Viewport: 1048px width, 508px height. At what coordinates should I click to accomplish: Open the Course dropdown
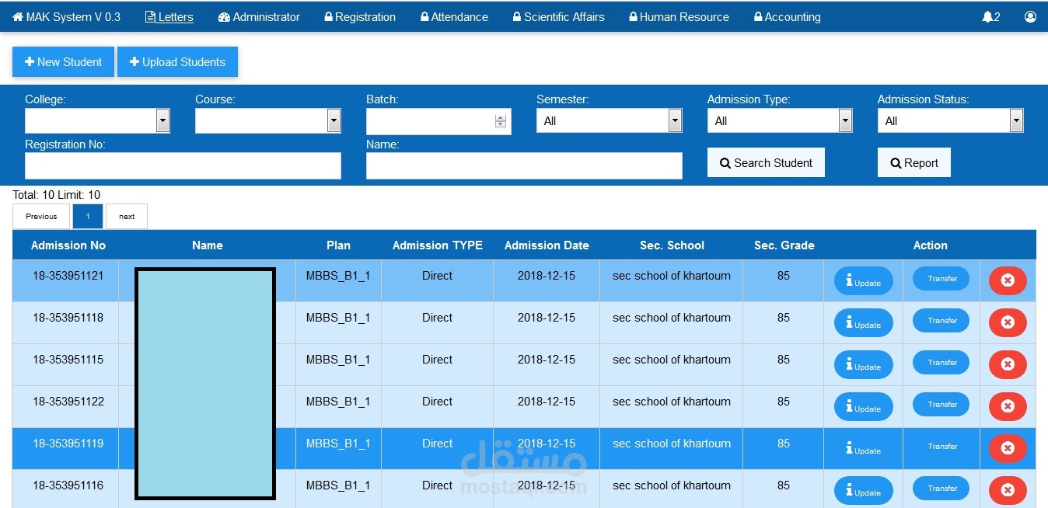(x=267, y=120)
